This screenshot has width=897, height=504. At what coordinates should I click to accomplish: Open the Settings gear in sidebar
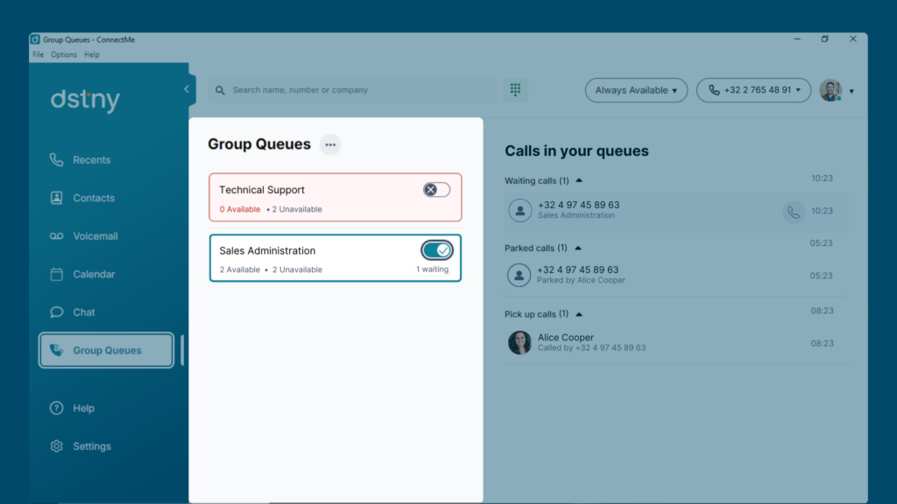pos(56,446)
